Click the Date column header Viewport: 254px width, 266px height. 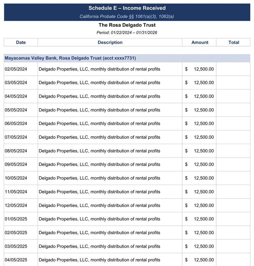[21, 43]
